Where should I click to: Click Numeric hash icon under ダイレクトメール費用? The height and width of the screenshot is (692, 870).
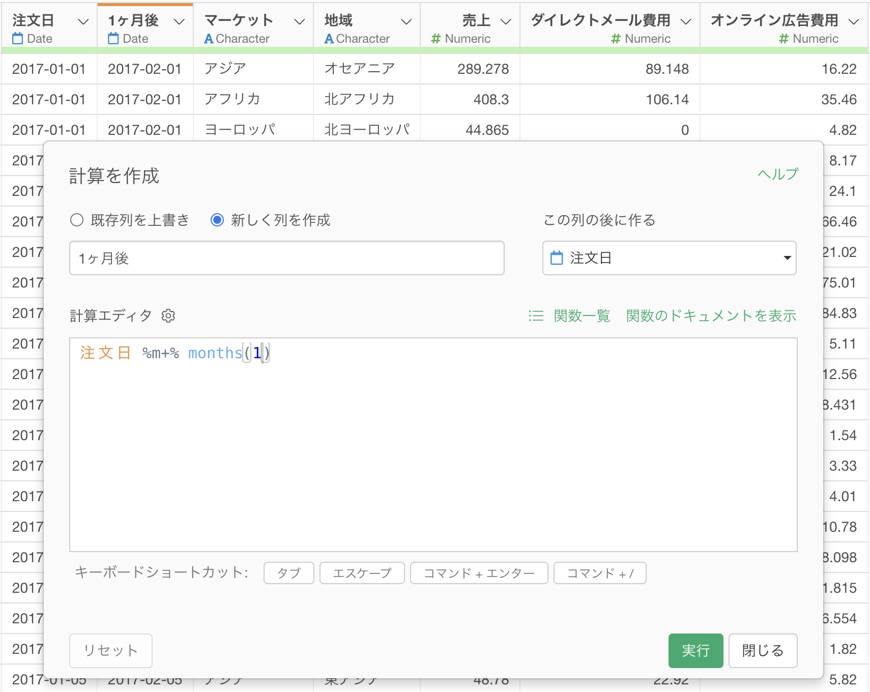tap(616, 39)
